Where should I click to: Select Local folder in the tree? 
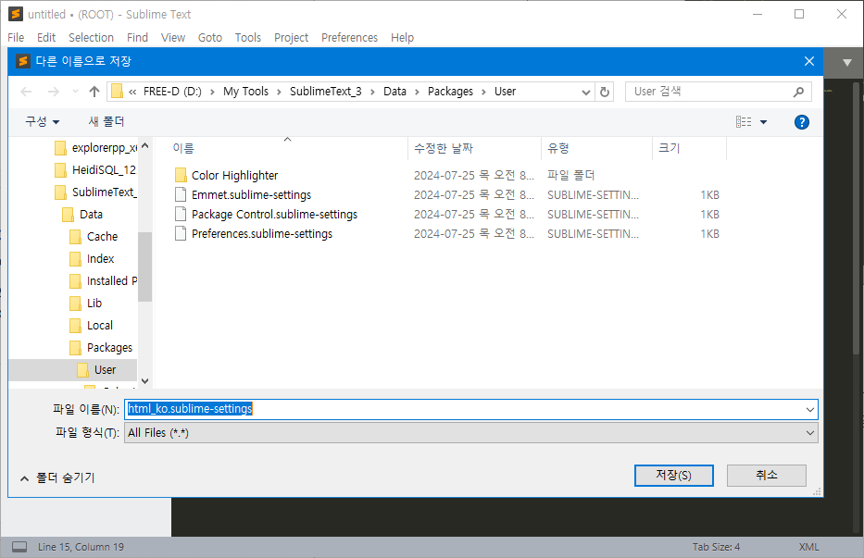[92, 326]
